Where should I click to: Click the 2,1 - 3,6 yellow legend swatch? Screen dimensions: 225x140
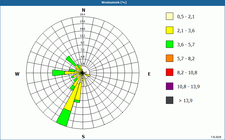click(170, 30)
